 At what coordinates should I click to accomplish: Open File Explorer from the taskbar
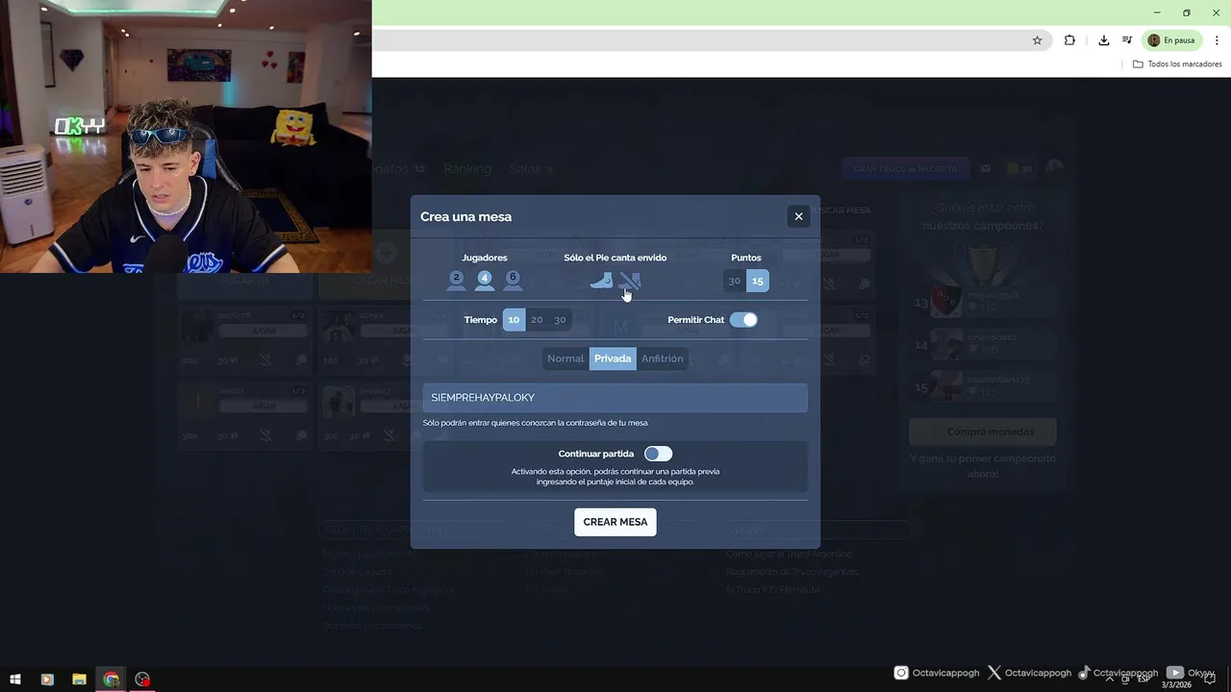tap(79, 680)
